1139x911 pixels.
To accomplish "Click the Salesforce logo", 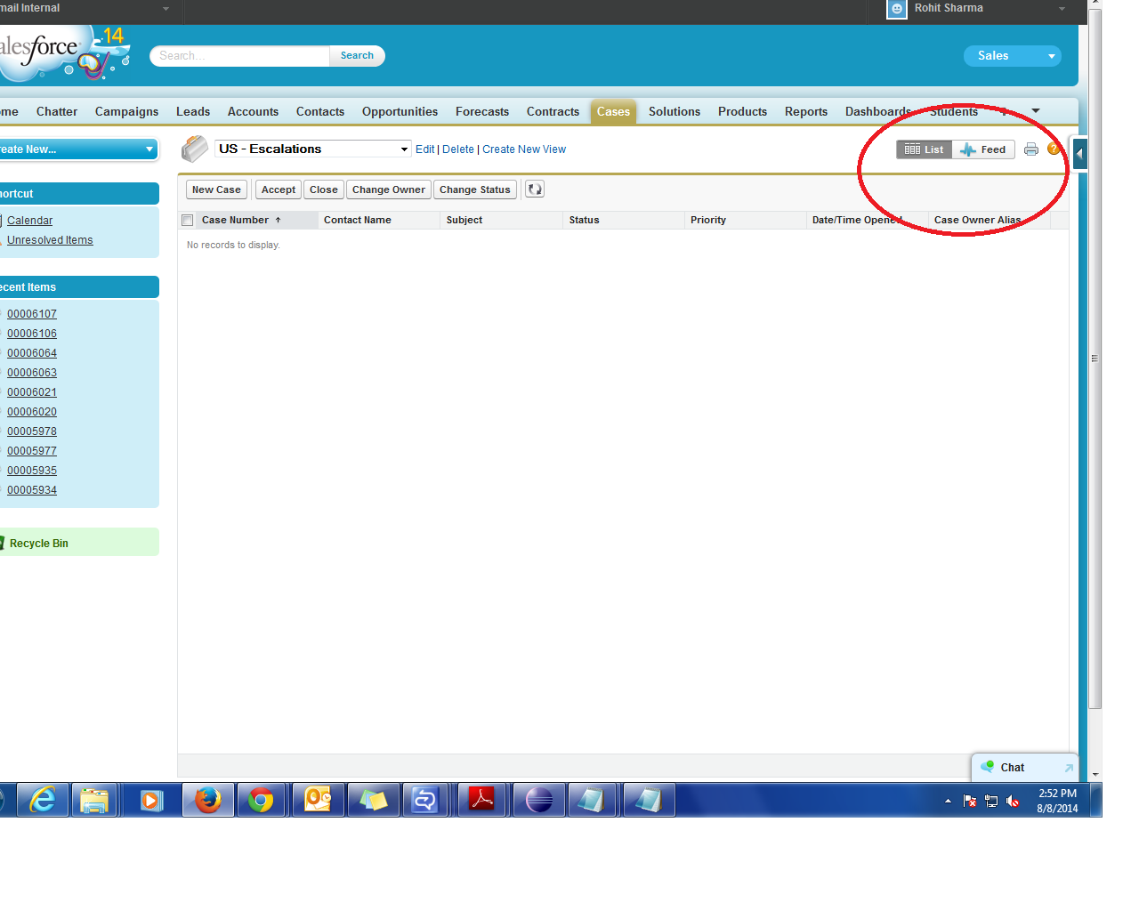I will point(62,53).
